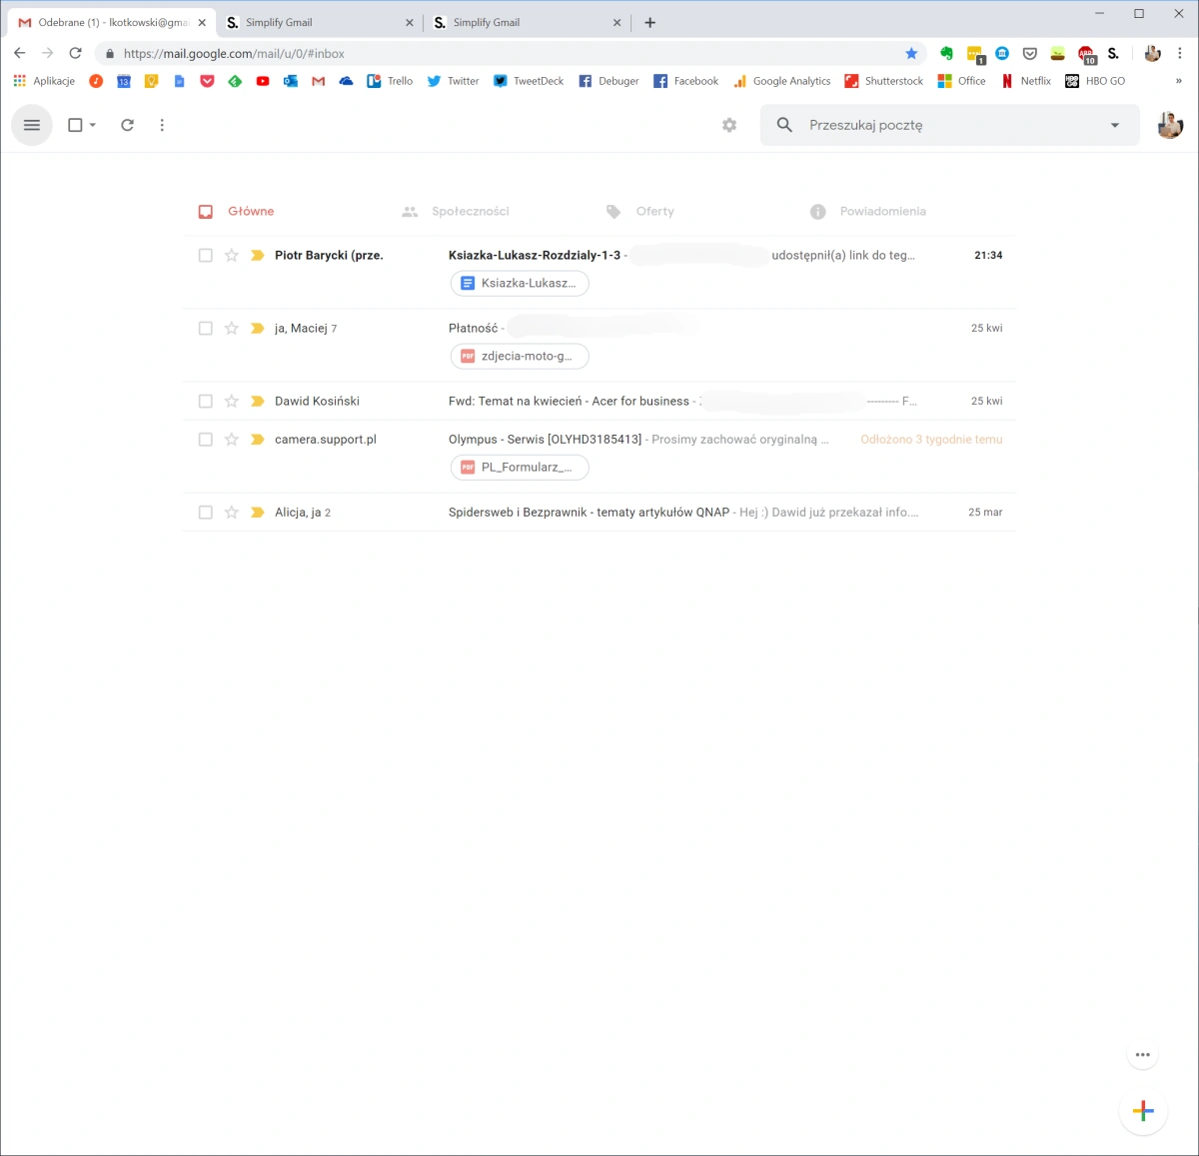Check the Dawid Kosiński email
1199x1156 pixels.
point(205,401)
